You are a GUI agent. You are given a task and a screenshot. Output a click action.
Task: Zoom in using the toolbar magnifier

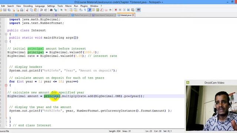coord(61,10)
